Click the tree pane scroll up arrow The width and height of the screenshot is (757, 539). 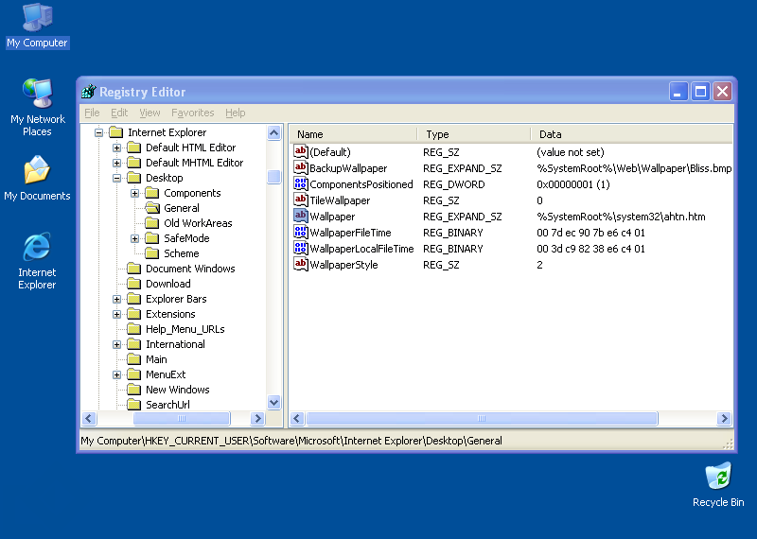pos(273,132)
